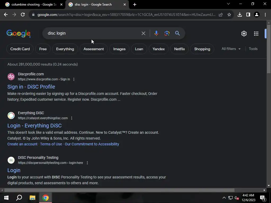Click the browser forward arrow

point(14,15)
